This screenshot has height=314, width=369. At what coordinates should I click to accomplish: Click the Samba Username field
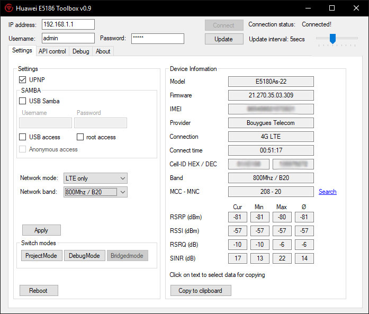[46, 123]
